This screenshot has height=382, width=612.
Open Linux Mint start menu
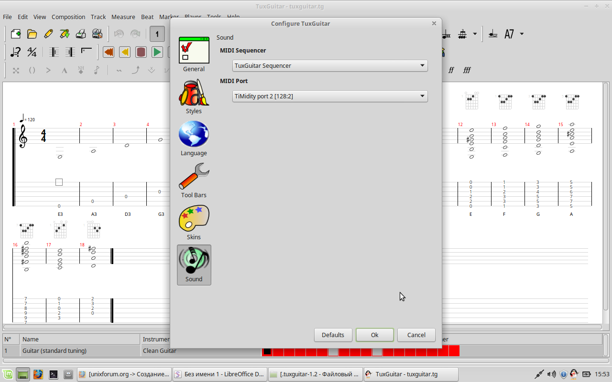[7, 374]
